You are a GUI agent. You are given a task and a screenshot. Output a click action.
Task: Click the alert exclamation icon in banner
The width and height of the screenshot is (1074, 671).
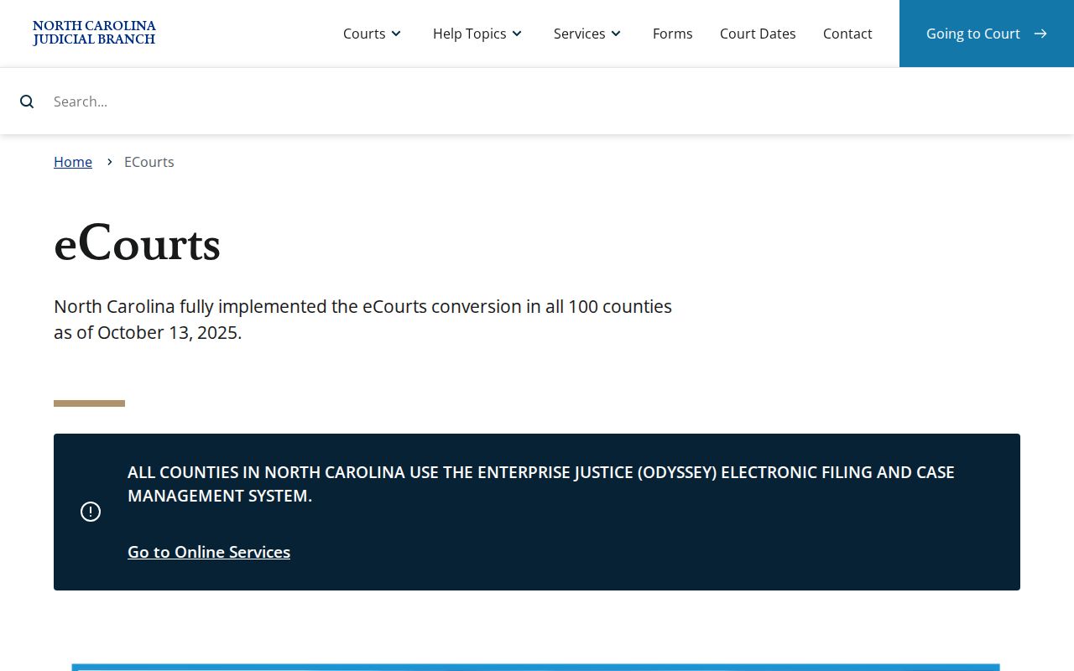[x=91, y=512]
